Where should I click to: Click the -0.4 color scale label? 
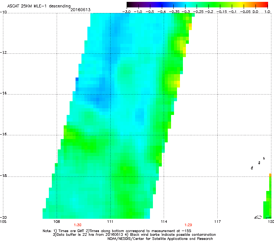[162, 12]
